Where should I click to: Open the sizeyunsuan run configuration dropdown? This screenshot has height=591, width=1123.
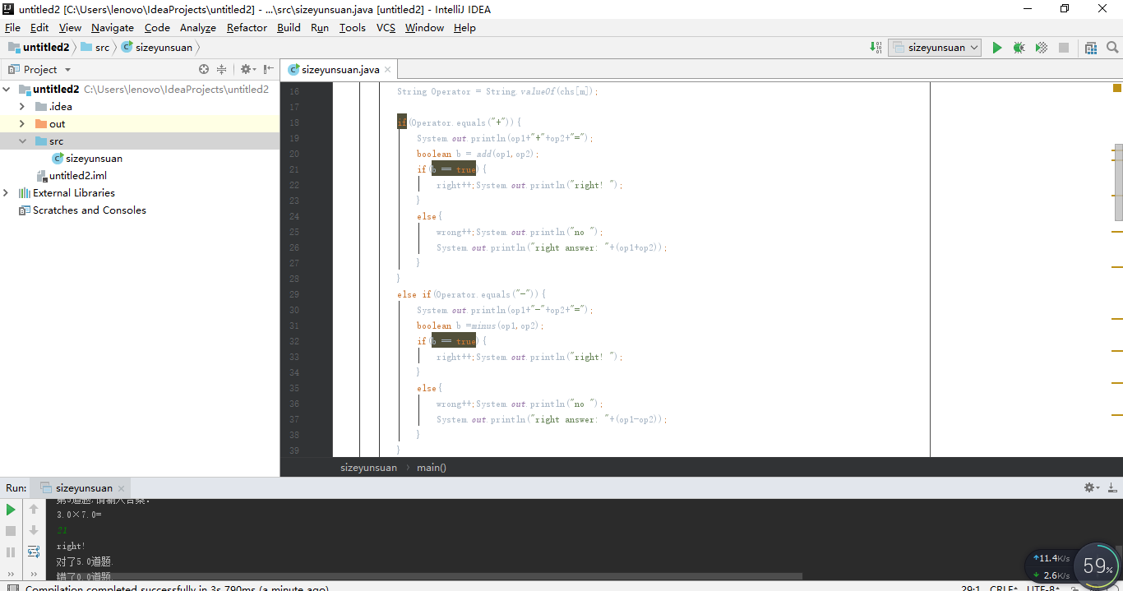(935, 48)
